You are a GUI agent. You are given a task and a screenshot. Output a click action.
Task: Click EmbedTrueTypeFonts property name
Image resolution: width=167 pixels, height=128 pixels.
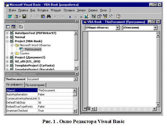[x=19, y=107]
